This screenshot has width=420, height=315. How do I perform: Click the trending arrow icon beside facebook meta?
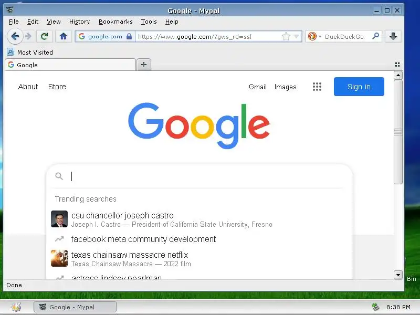[59, 239]
